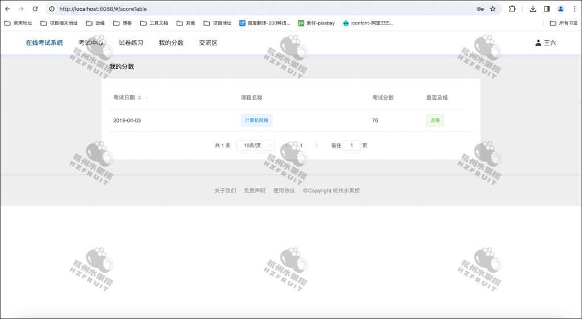Open the 工具文档 bookmark folder
Screen dimensions: 582x319
tap(154, 23)
